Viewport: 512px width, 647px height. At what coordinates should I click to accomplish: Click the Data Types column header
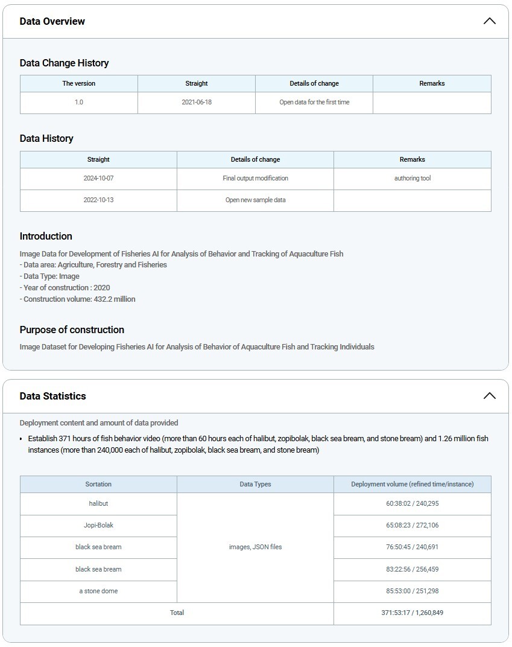[255, 484]
